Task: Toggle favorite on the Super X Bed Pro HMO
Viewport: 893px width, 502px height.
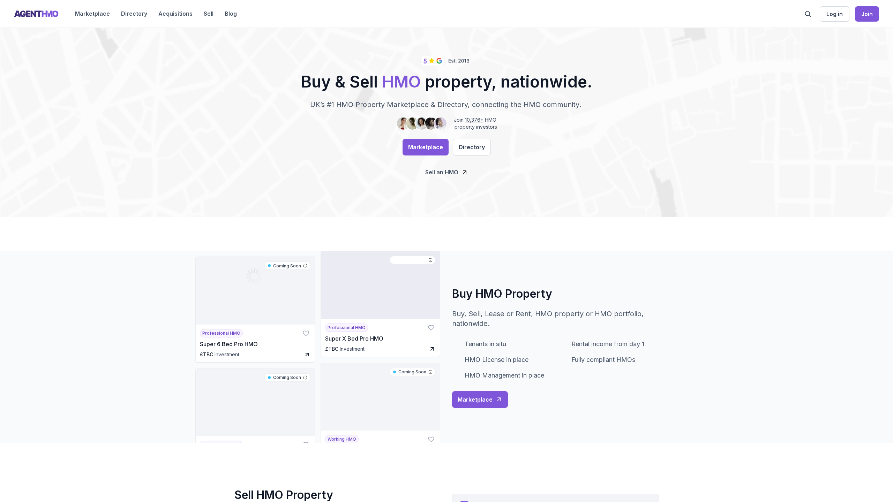Action: coord(431,328)
